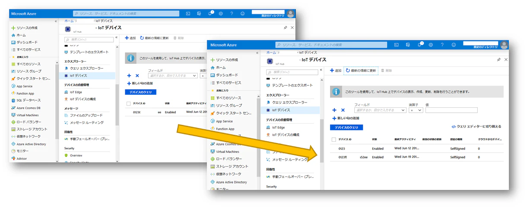Select ダッシュボード in front window sidebar
The image size is (527, 208).
(224, 75)
